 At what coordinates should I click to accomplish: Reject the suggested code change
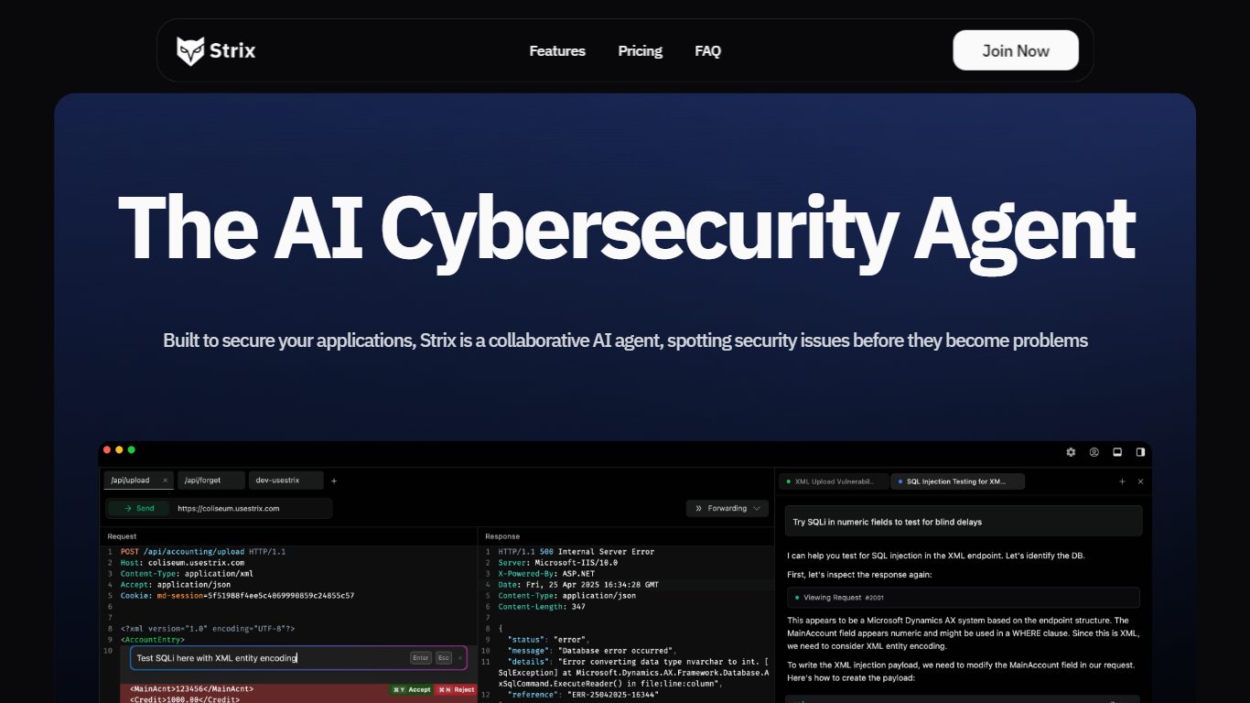coord(456,689)
